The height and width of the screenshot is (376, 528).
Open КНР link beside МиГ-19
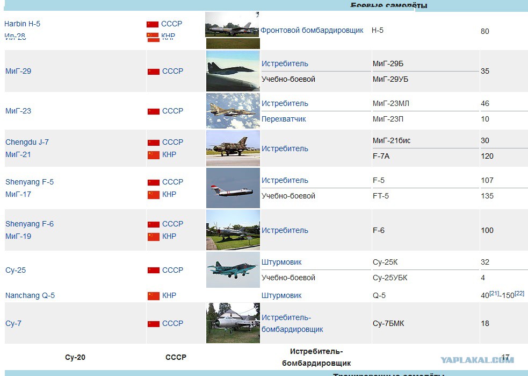pos(169,236)
